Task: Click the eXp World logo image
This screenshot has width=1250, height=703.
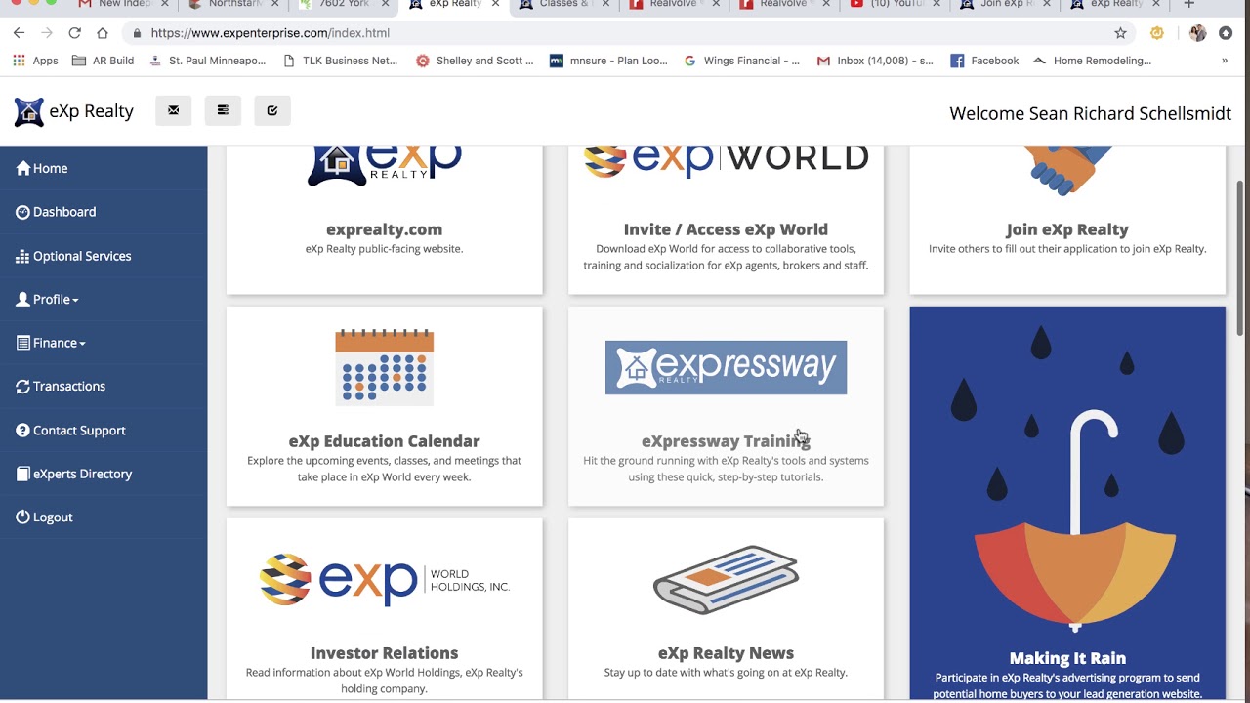Action: tap(726, 160)
